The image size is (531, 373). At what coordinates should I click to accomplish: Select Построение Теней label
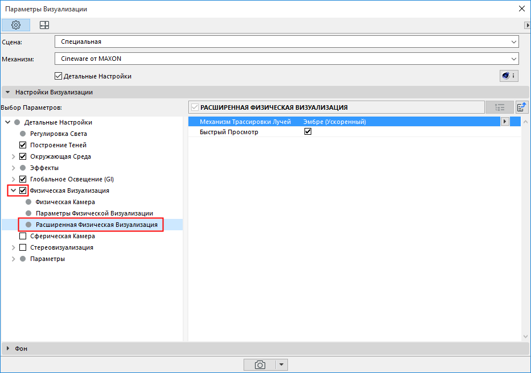click(x=58, y=145)
